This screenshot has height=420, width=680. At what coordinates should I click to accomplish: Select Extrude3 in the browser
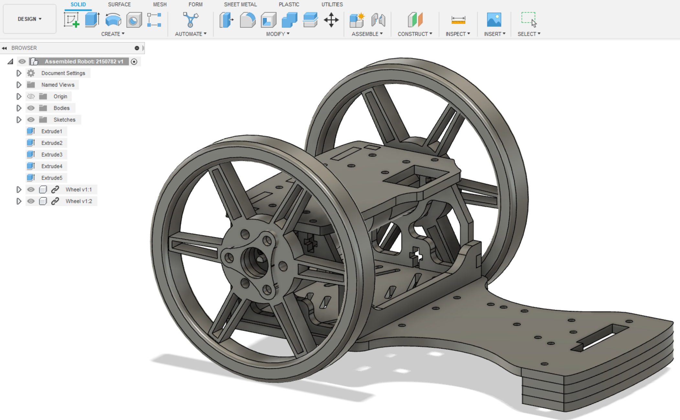point(51,155)
